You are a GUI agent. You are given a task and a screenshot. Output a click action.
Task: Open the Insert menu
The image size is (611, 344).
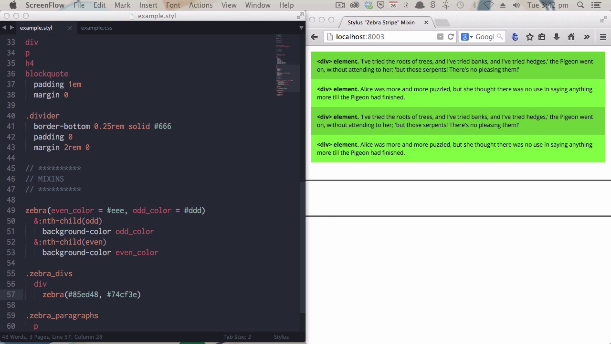(x=148, y=5)
